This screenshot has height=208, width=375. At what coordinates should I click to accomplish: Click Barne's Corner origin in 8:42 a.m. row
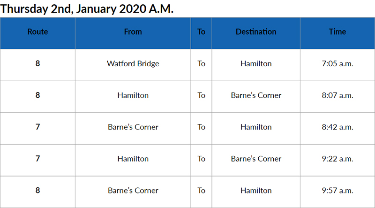[133, 127]
